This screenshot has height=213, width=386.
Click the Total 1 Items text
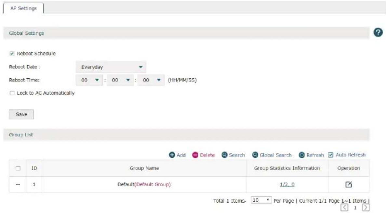click(x=230, y=201)
